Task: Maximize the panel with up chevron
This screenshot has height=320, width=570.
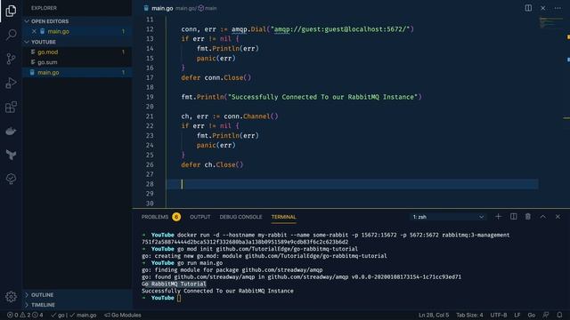Action: pyautogui.click(x=542, y=217)
